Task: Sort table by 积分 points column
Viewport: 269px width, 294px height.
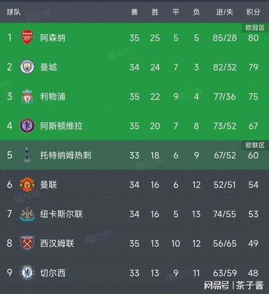Action: pyautogui.click(x=253, y=12)
